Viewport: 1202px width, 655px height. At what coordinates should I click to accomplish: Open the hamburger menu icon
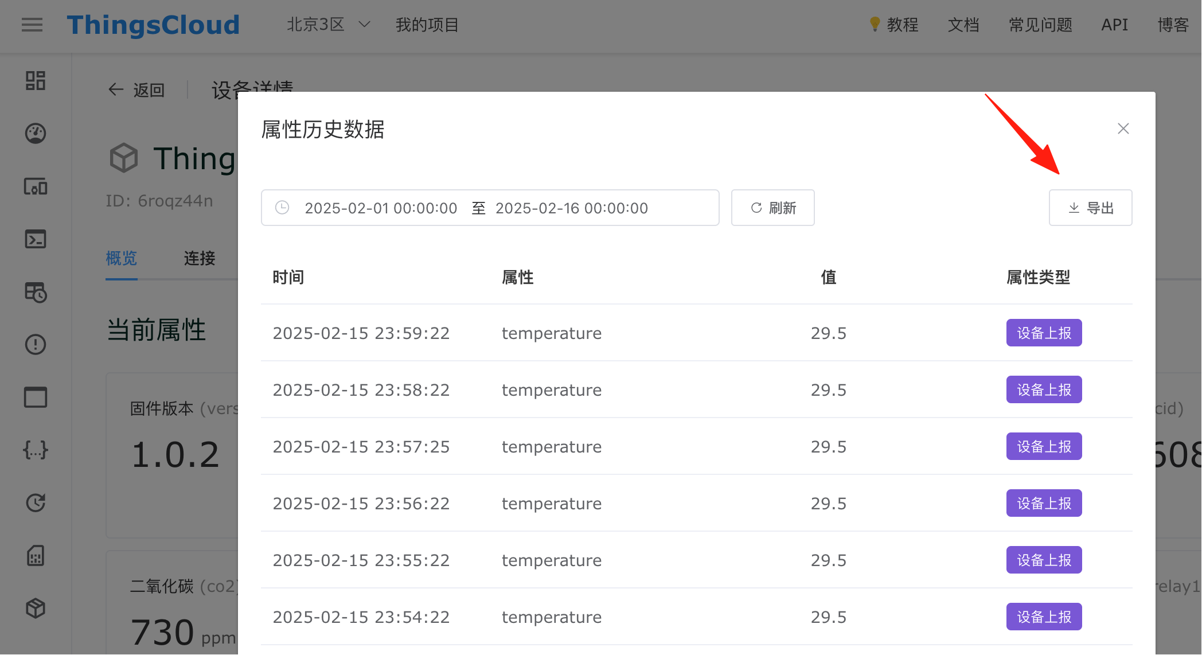(32, 25)
